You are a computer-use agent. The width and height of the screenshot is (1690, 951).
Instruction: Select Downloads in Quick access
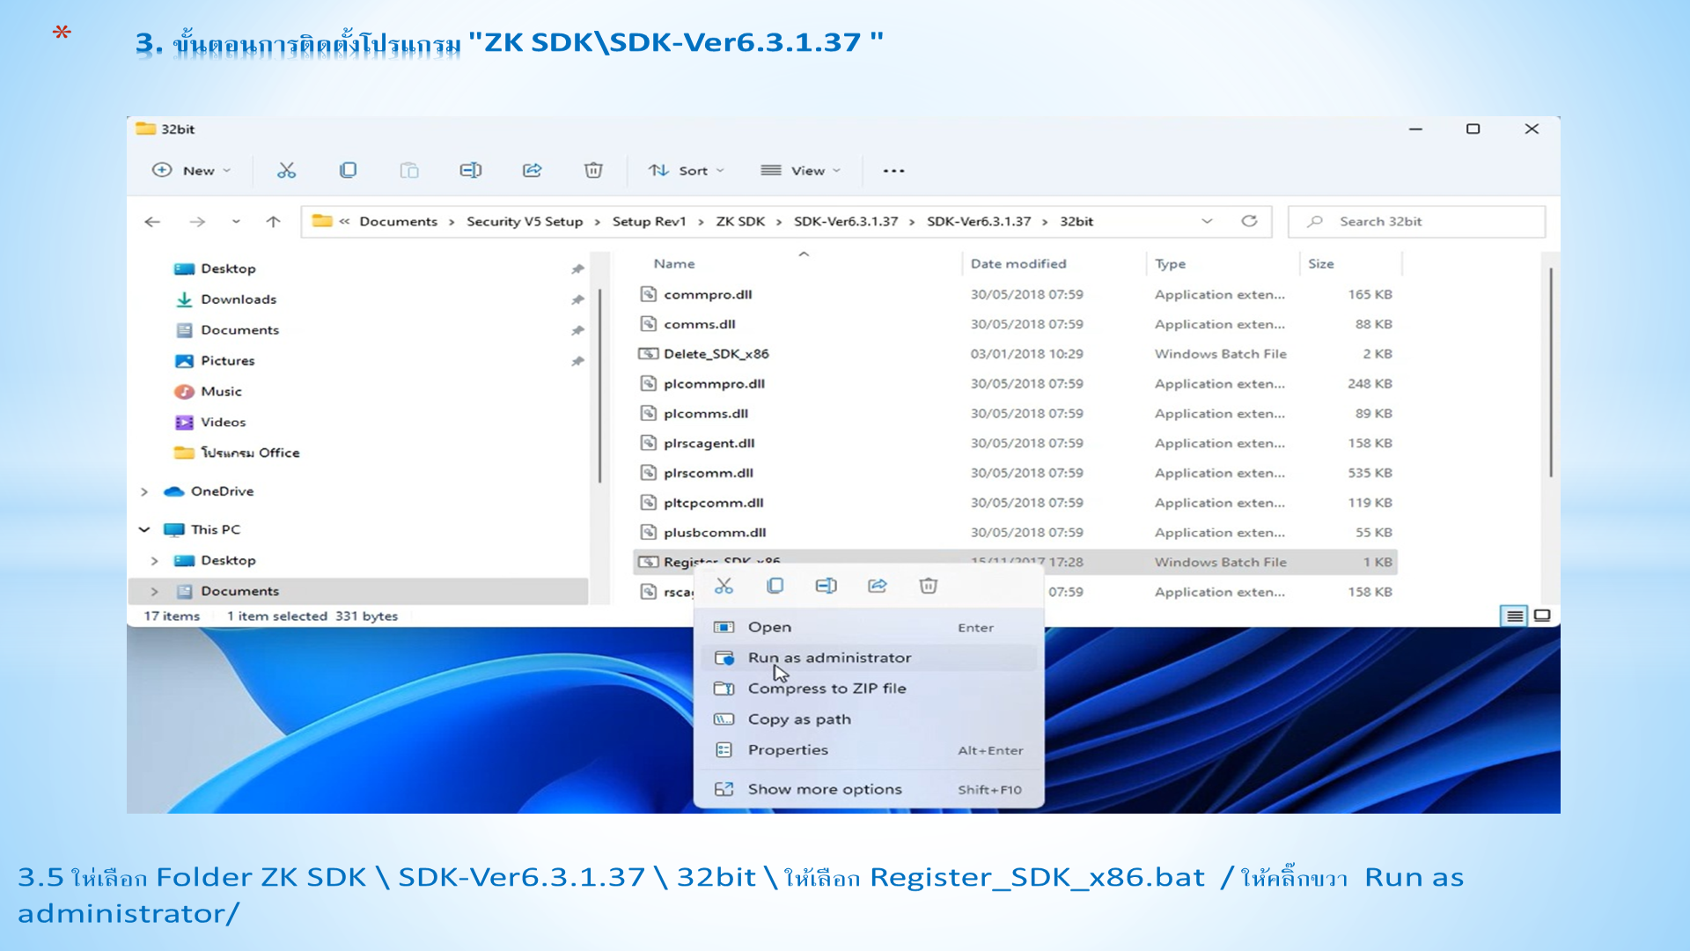[239, 300]
